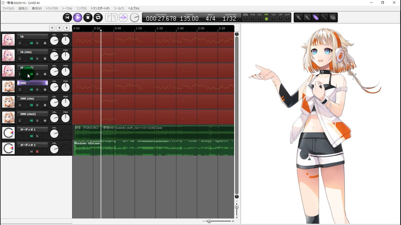Click the TEMPO 135.00 display

pyautogui.click(x=189, y=18)
